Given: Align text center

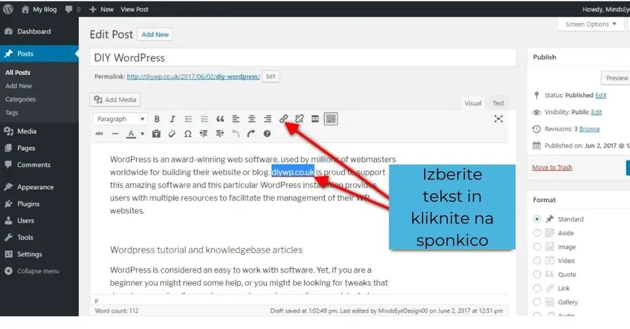Looking at the screenshot, I should click(251, 119).
